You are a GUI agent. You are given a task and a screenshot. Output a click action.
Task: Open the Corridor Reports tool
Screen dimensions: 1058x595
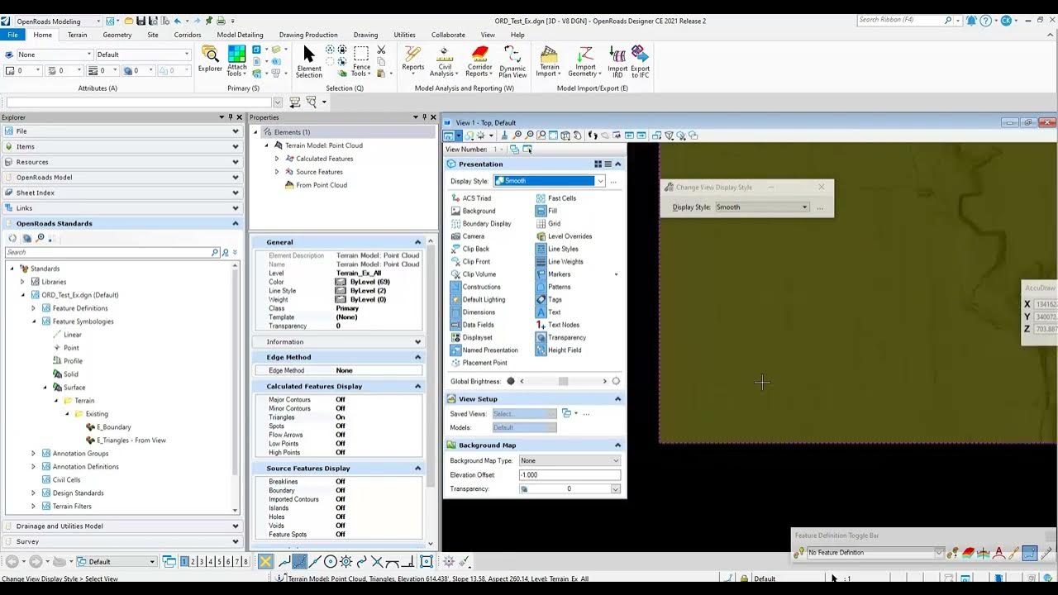479,62
